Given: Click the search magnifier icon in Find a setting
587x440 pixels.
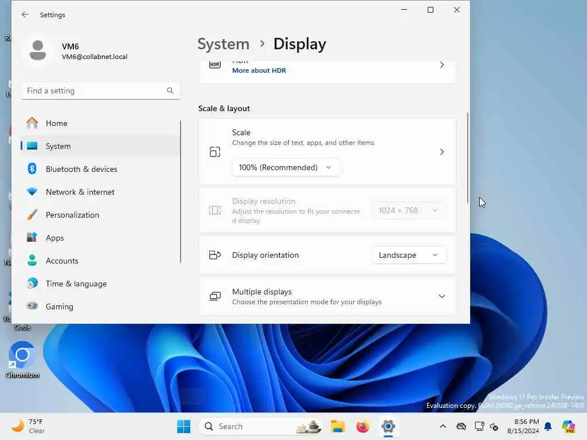Looking at the screenshot, I should [170, 91].
